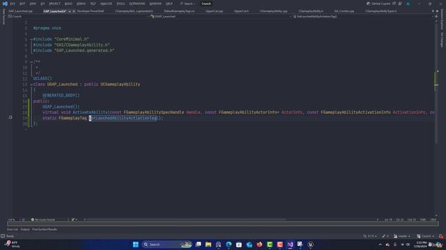Switch to GAP_Launched.cpp tab
Viewport: 446px width, 250px height.
[20, 11]
